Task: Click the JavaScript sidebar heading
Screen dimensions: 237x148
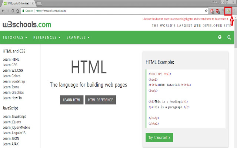Action: coord(10,108)
